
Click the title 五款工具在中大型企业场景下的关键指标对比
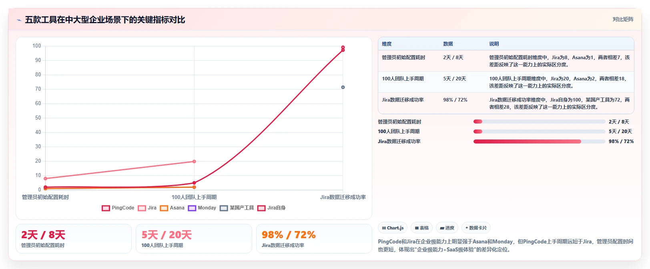[105, 20]
